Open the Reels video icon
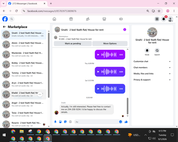The width and height of the screenshot is (178, 142). click(71, 19)
